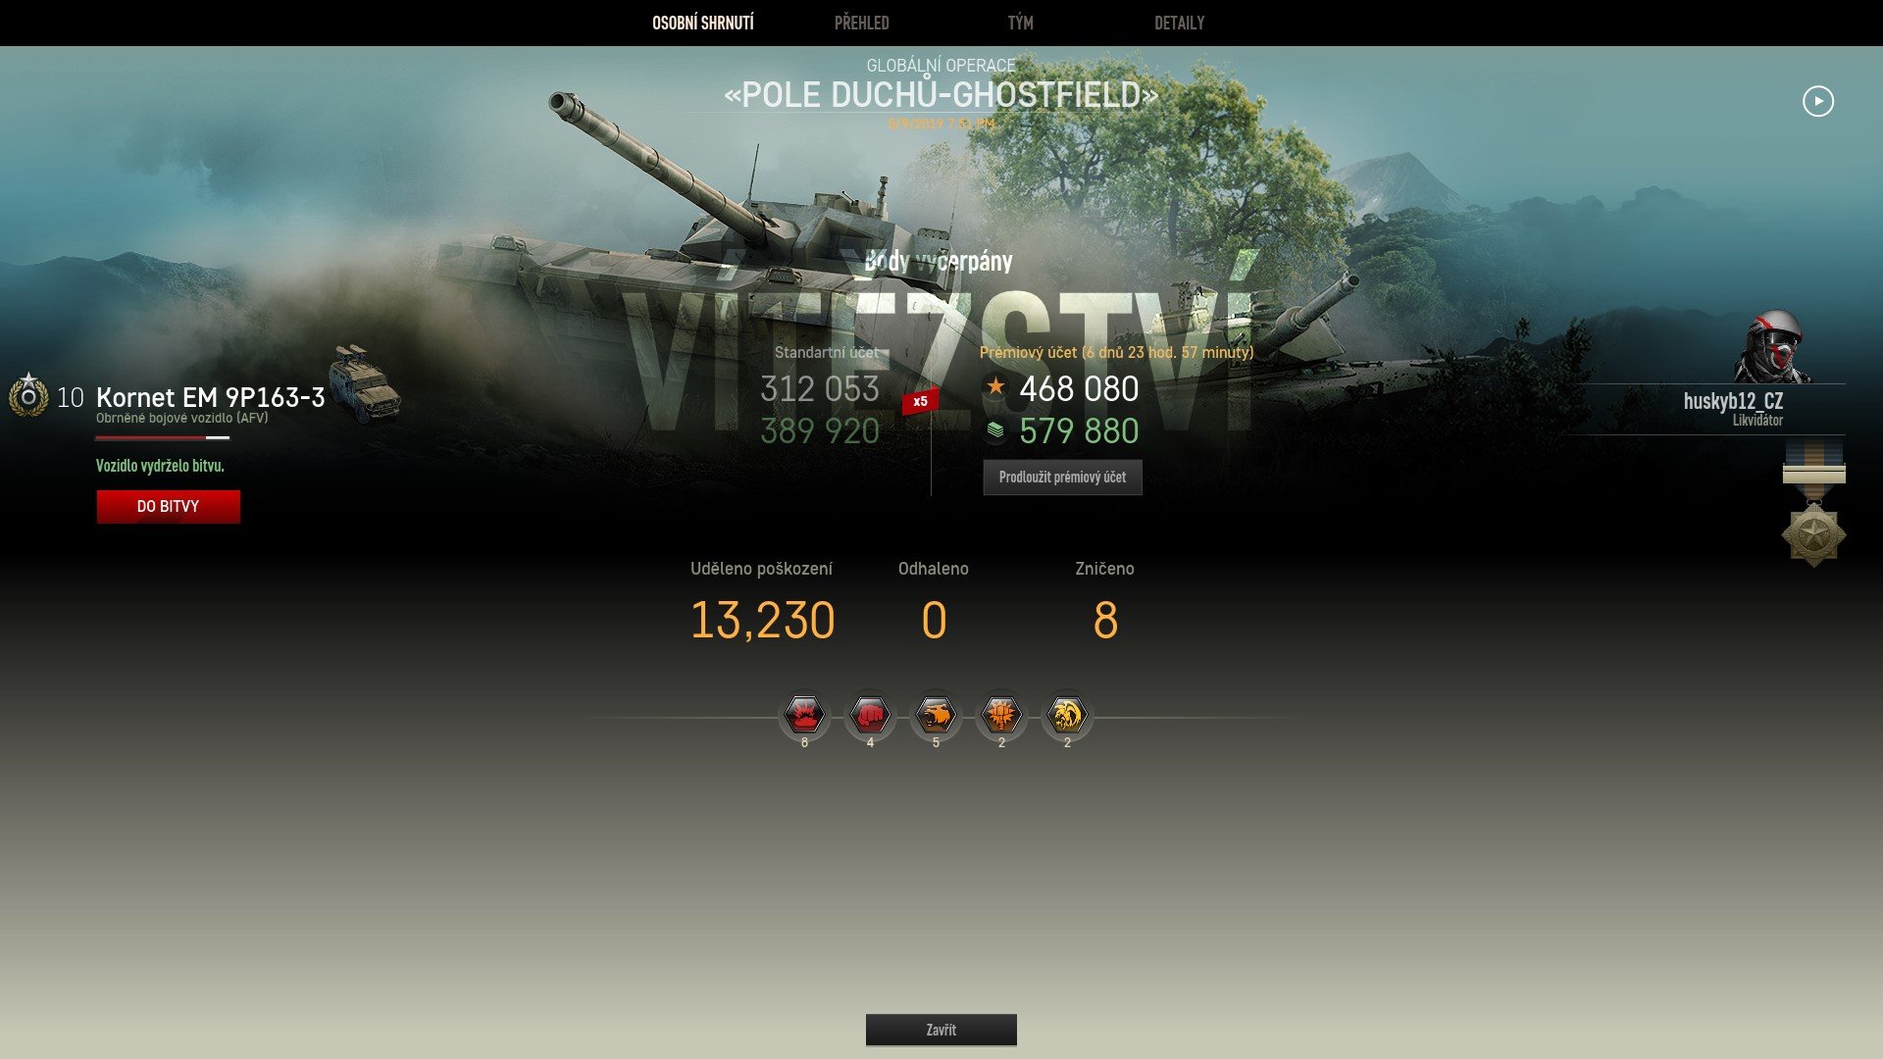Screen dimensions: 1883x1059
Task: Click the red Do bitvy button
Action: 169,507
